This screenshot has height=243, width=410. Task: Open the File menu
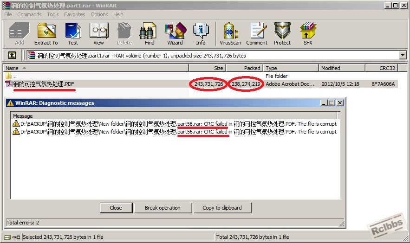point(8,14)
